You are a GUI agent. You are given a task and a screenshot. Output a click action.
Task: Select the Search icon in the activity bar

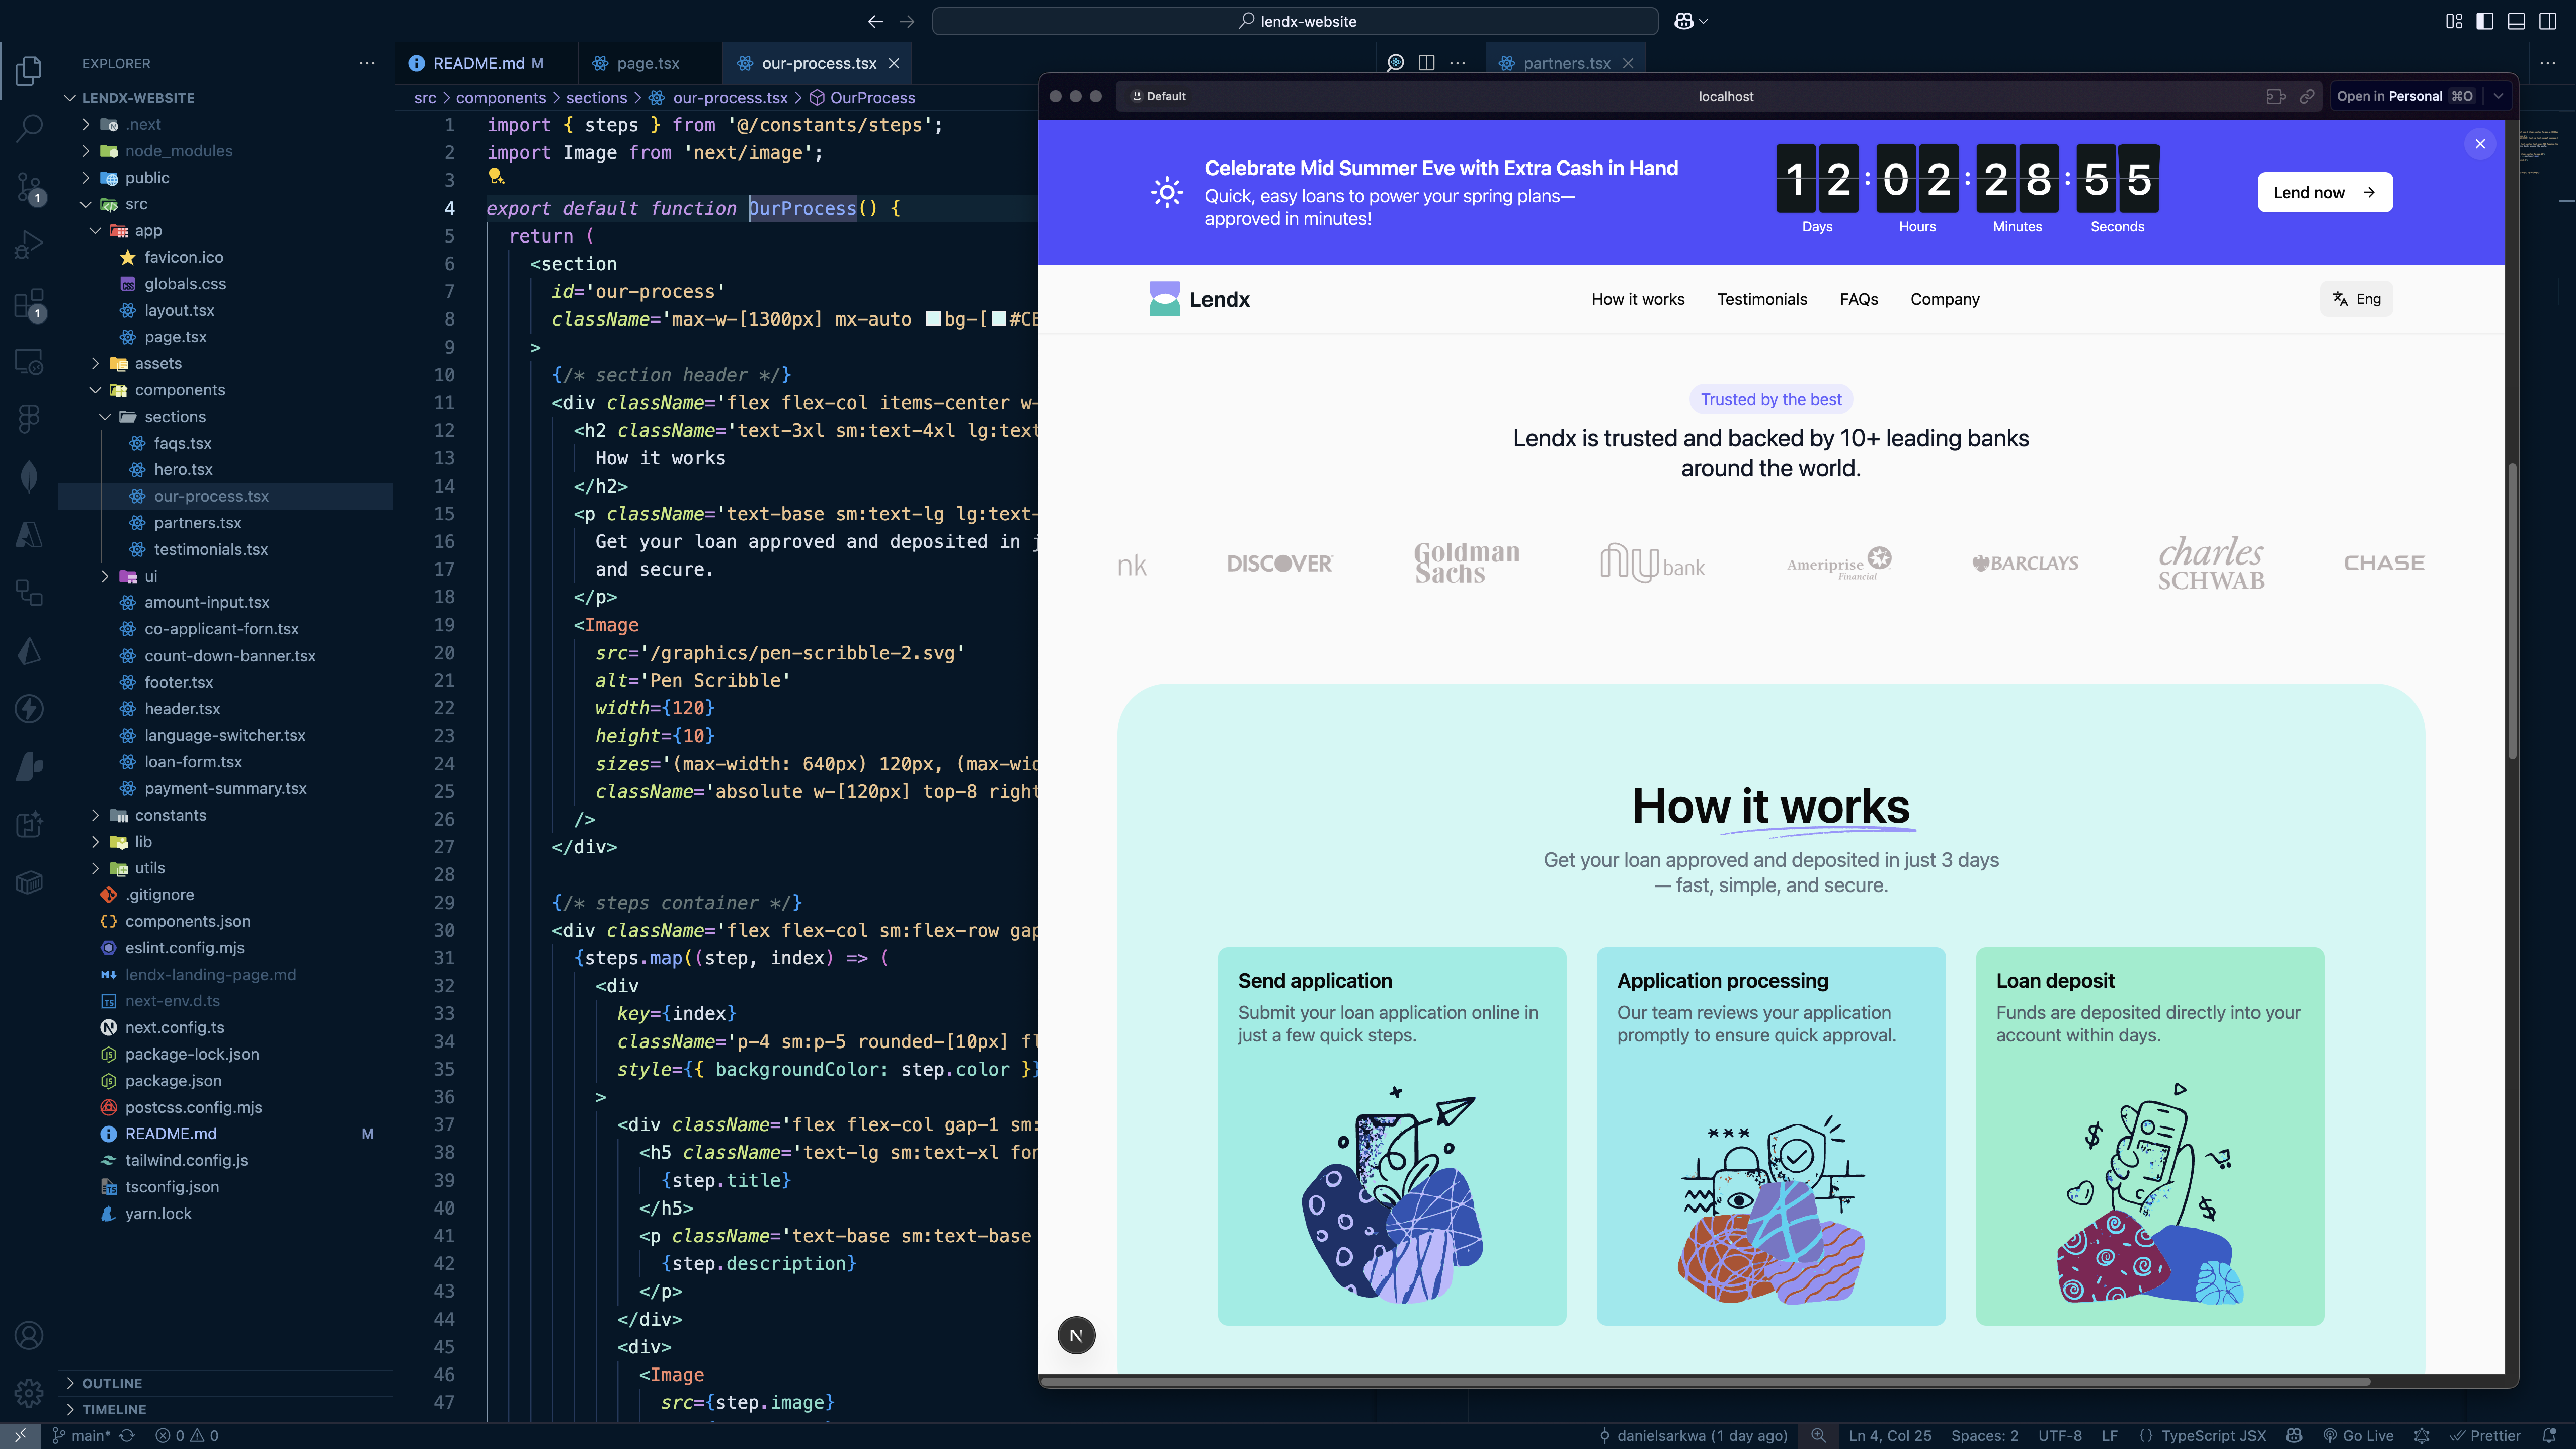point(29,128)
